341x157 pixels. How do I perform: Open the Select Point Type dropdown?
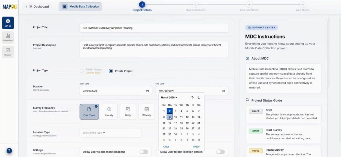111,133
